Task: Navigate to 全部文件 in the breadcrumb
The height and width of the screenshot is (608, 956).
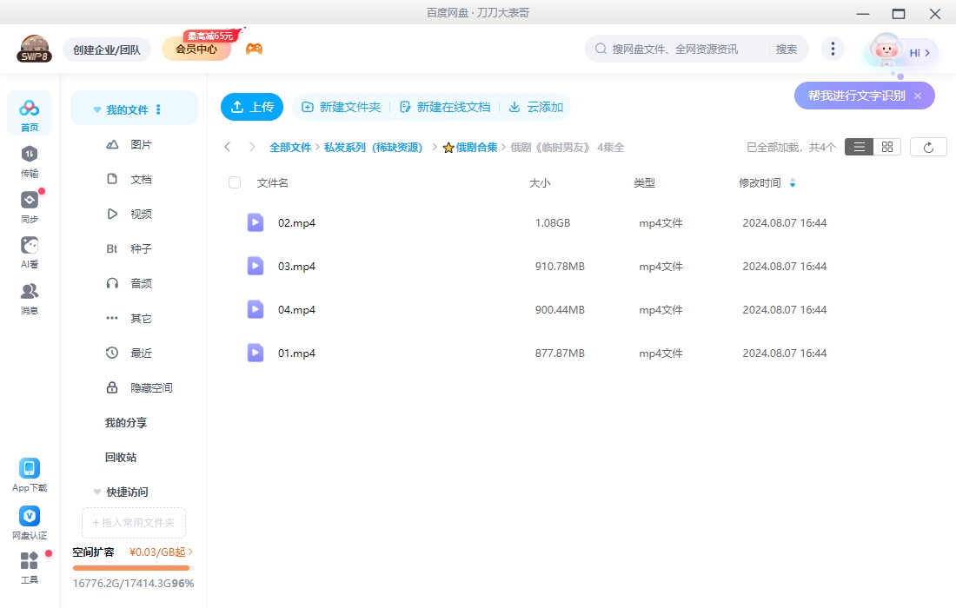Action: (x=290, y=147)
